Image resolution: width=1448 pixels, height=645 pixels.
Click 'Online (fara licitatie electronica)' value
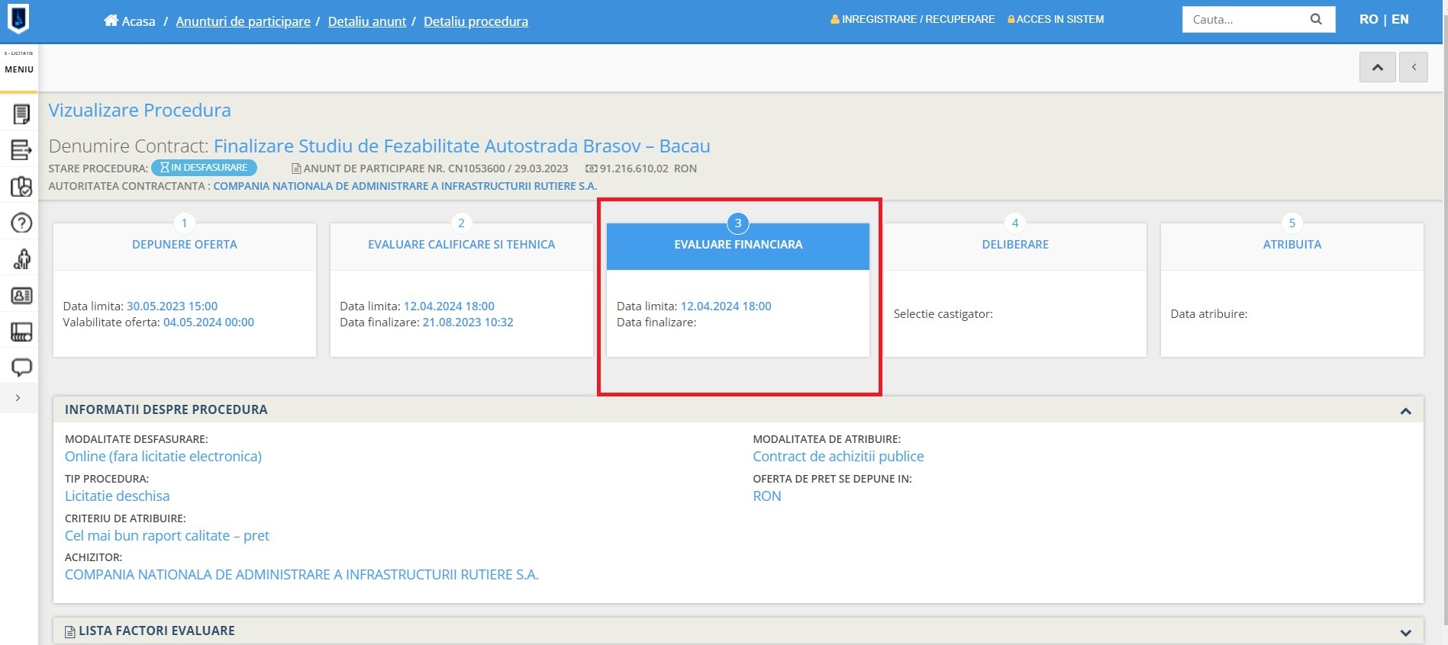(163, 456)
